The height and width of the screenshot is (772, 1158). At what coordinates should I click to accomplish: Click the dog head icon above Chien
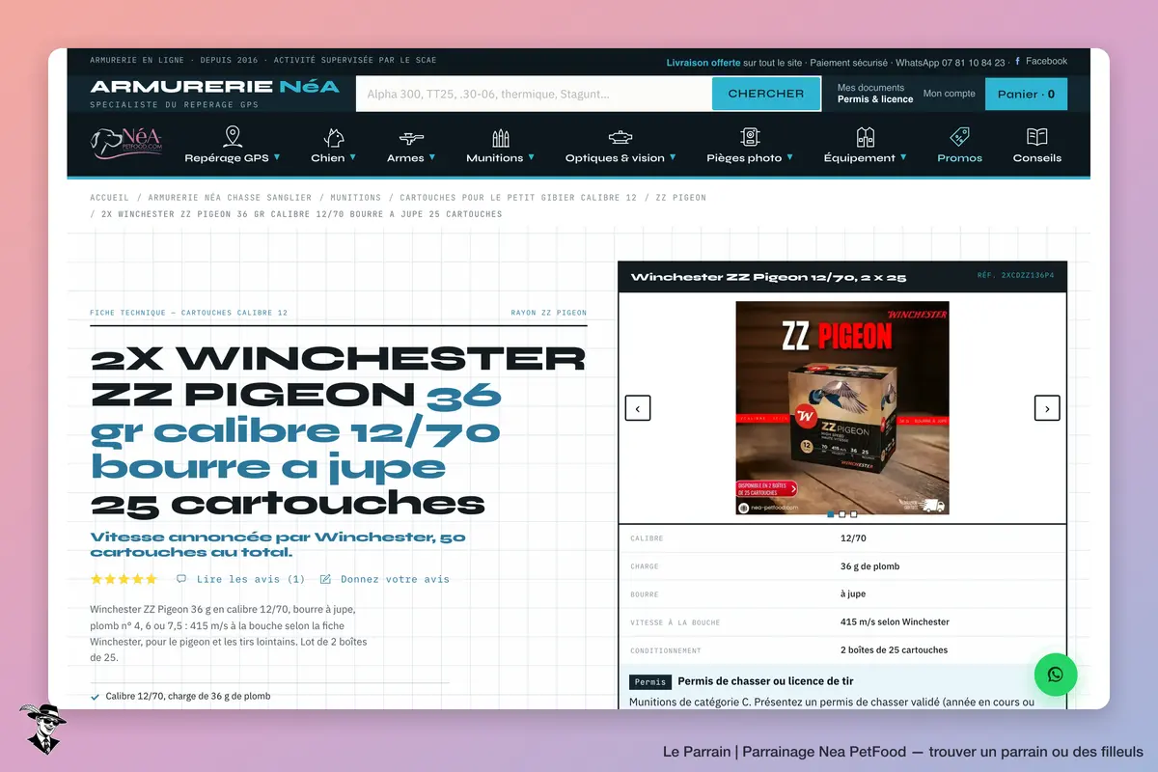coord(334,136)
